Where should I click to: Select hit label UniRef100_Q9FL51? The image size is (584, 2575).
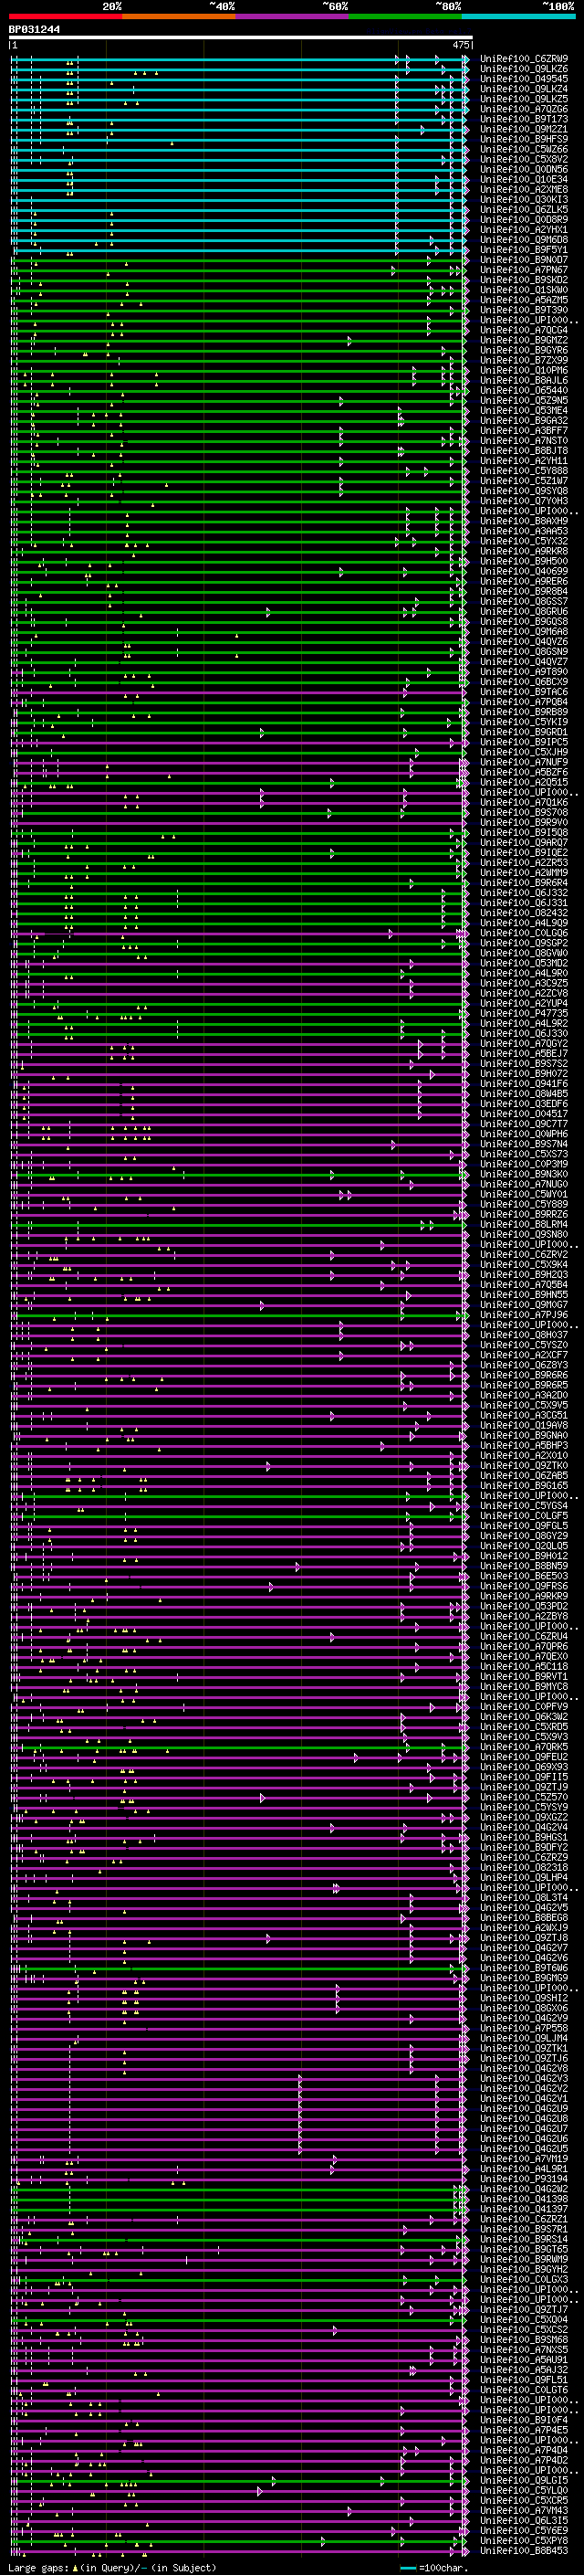point(524,2380)
